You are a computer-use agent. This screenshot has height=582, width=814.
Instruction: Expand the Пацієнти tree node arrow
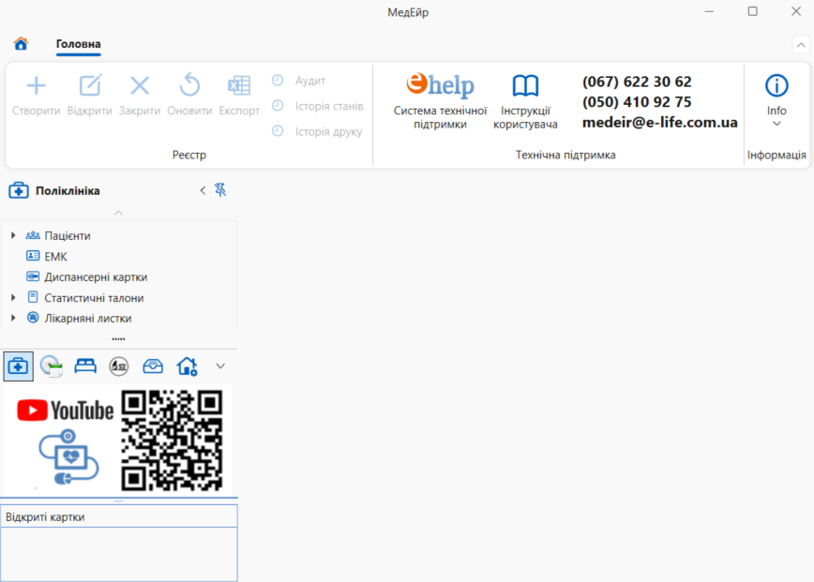(13, 235)
